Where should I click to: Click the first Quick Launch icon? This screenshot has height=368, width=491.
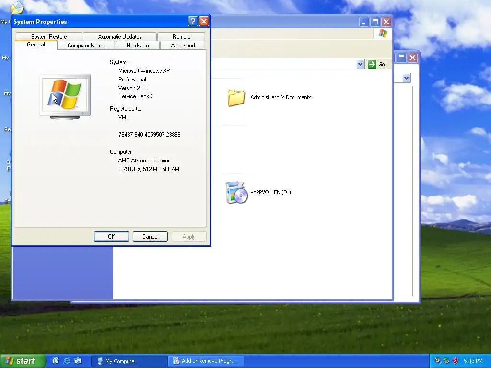coord(56,361)
